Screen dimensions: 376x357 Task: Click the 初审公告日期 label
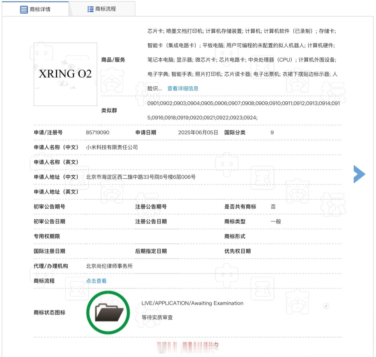pyautogui.click(x=49, y=222)
